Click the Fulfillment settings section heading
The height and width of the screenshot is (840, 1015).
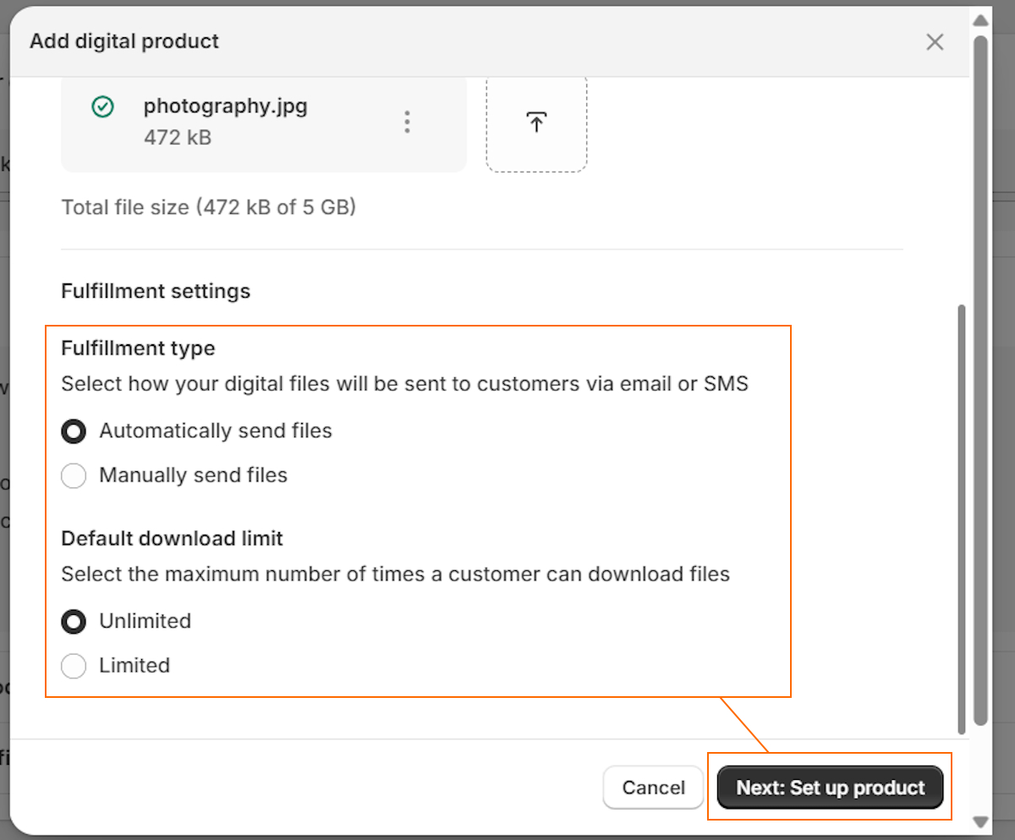click(x=156, y=291)
